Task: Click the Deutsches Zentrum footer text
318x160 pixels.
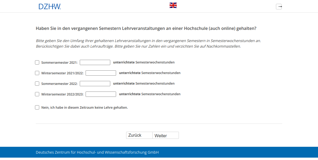Action: [97, 152]
